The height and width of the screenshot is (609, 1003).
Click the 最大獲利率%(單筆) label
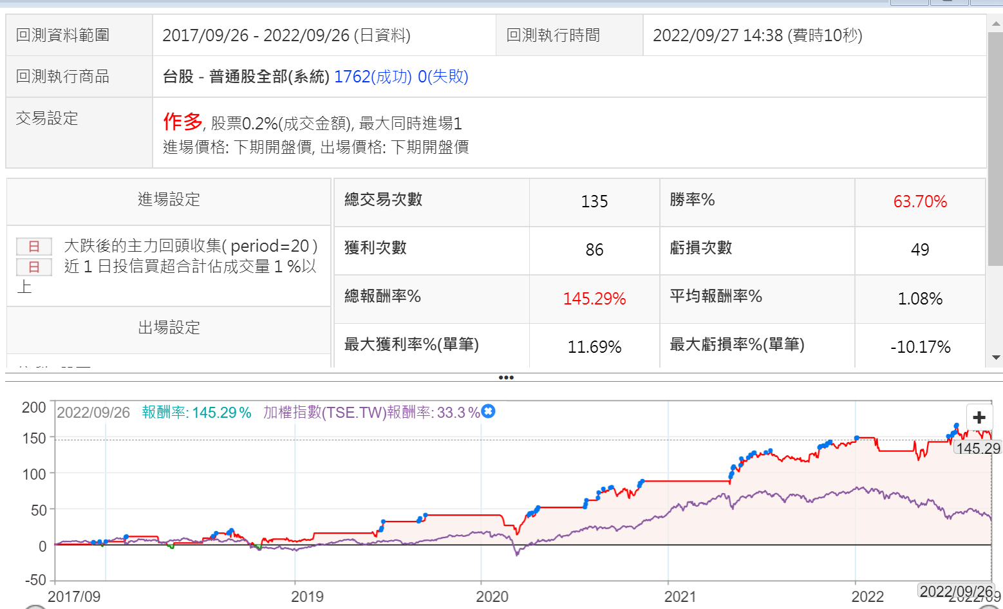(411, 344)
